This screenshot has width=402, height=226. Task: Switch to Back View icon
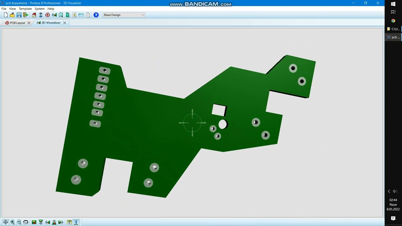[54, 222]
